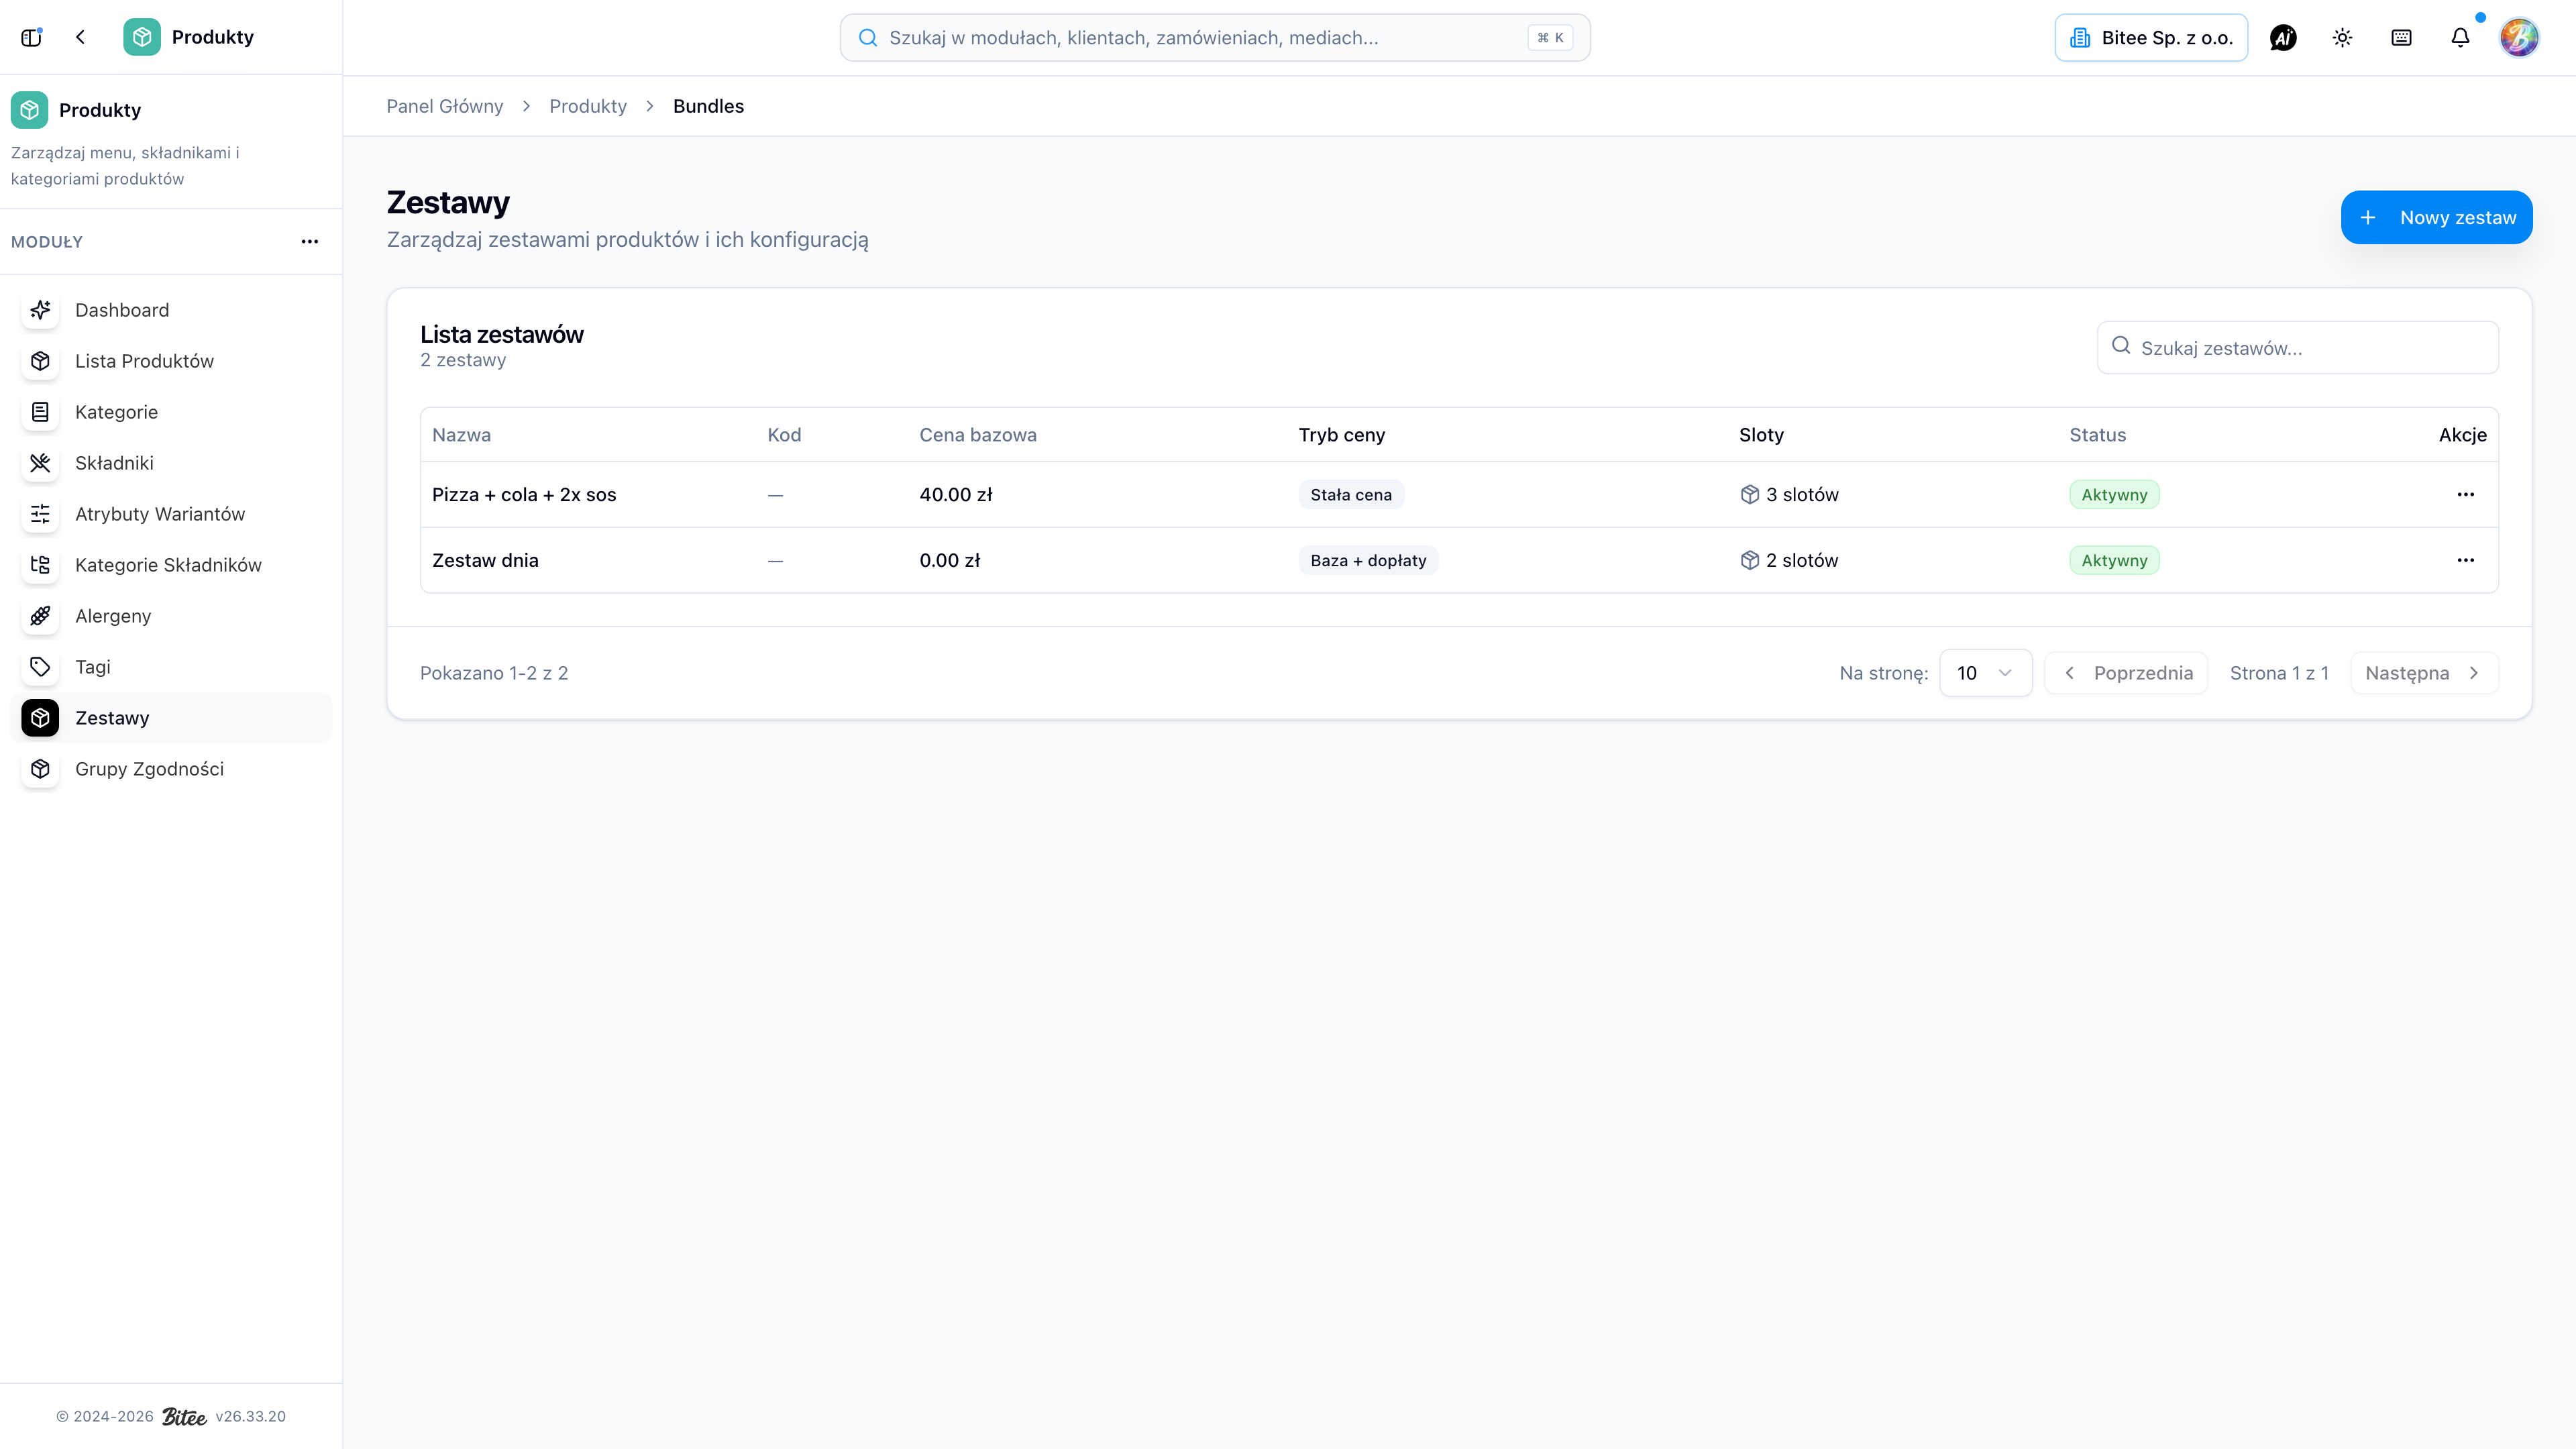The height and width of the screenshot is (1449, 2576).
Task: Click the green Produkty module icon in header
Action: pyautogui.click(x=142, y=37)
